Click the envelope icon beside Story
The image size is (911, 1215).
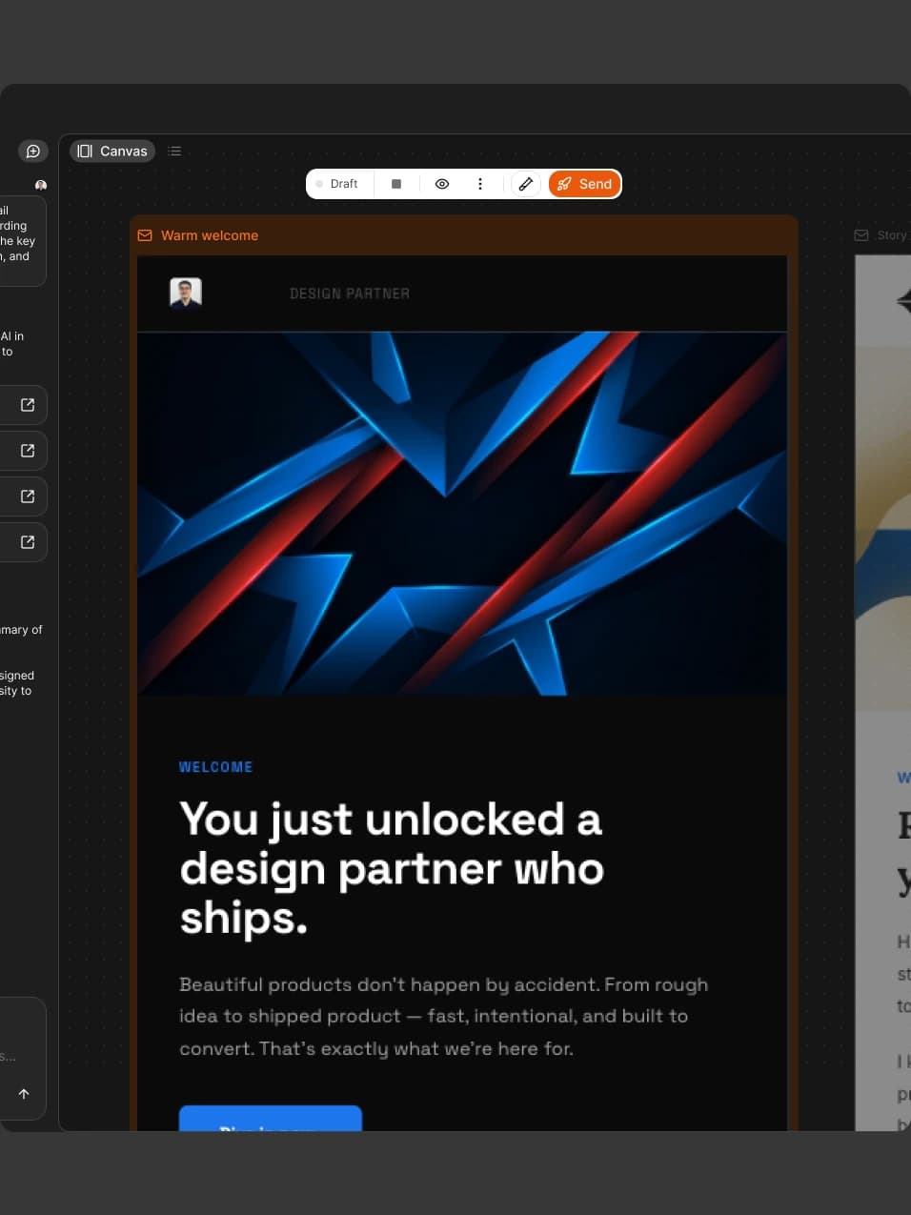861,235
